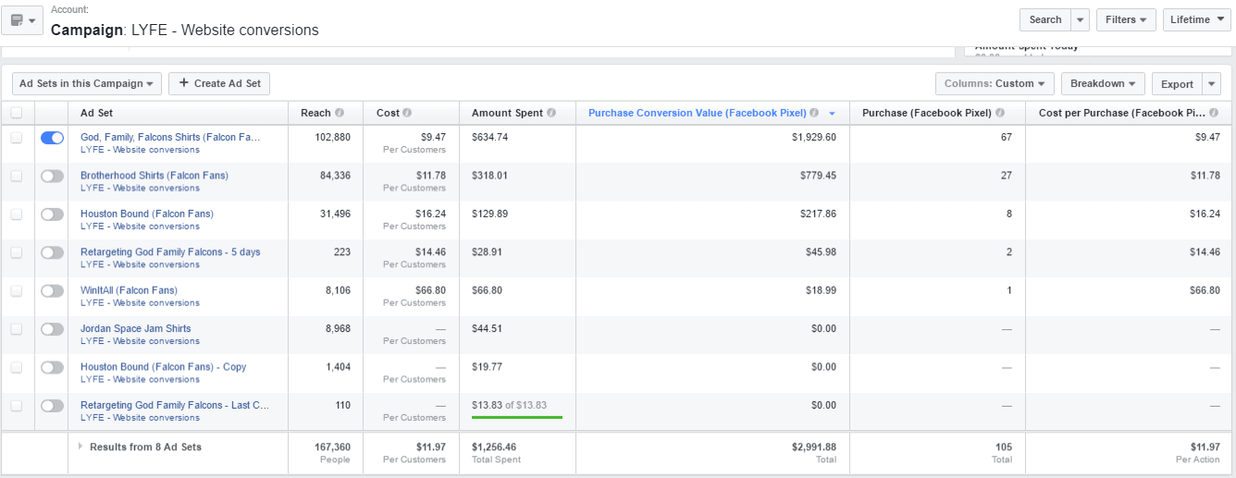Click info icon next to Cost header
This screenshot has width=1236, height=478.
click(407, 113)
